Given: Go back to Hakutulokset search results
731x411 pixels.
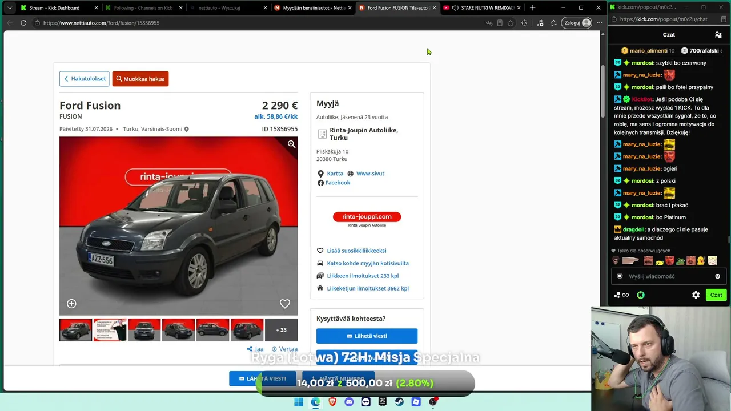Looking at the screenshot, I should 85,79.
